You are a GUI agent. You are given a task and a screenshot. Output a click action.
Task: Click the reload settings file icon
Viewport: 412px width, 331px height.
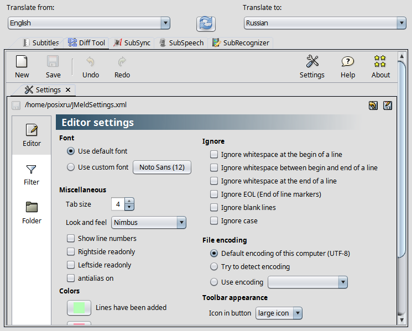373,106
